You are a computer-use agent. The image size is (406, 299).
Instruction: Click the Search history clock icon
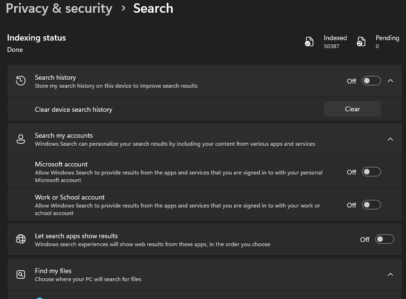[x=21, y=81]
